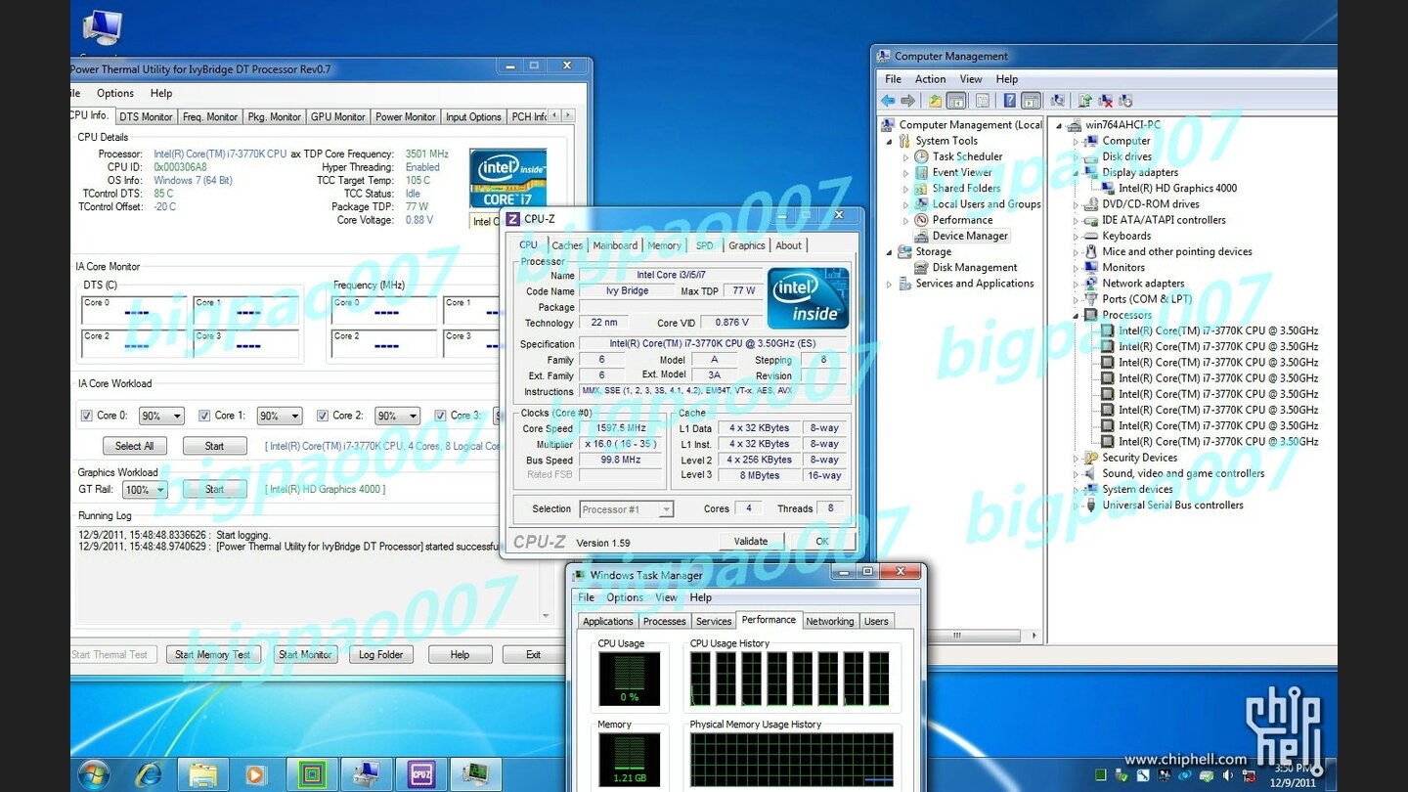
Task: Collapse System Tools tree node
Action: (889, 141)
